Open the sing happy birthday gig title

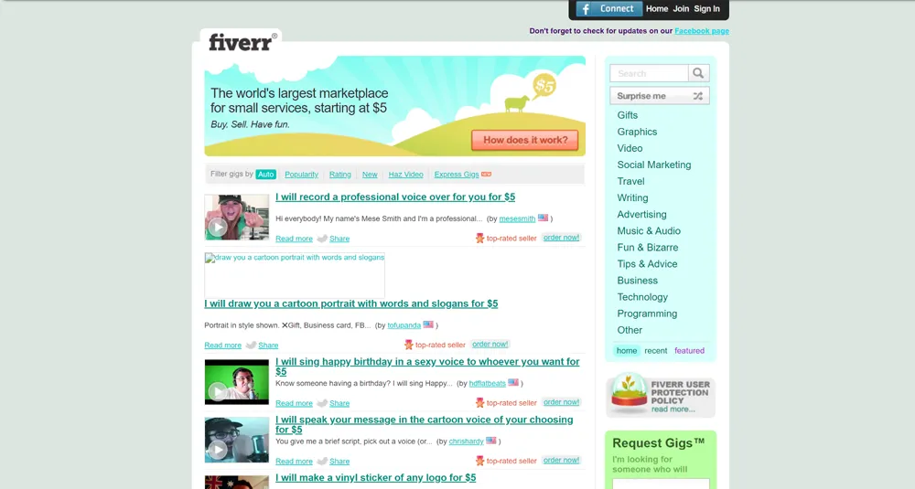(427, 367)
